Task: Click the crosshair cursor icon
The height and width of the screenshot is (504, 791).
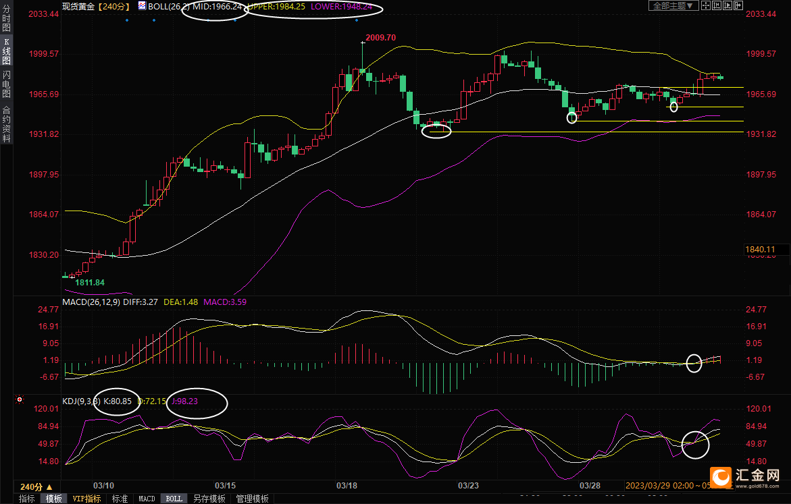Action: click(x=706, y=5)
